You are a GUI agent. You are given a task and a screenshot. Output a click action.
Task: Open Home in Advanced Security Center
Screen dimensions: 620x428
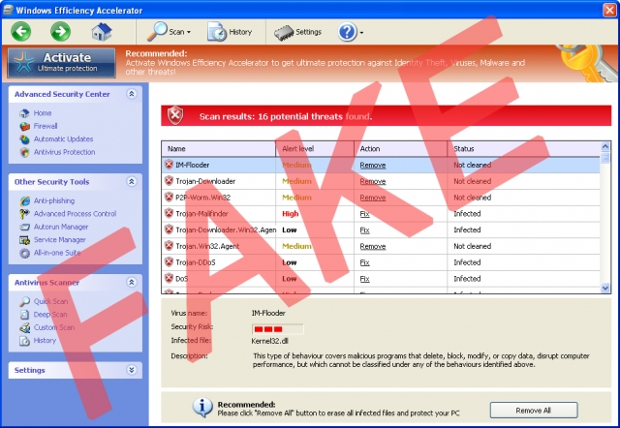click(x=43, y=113)
